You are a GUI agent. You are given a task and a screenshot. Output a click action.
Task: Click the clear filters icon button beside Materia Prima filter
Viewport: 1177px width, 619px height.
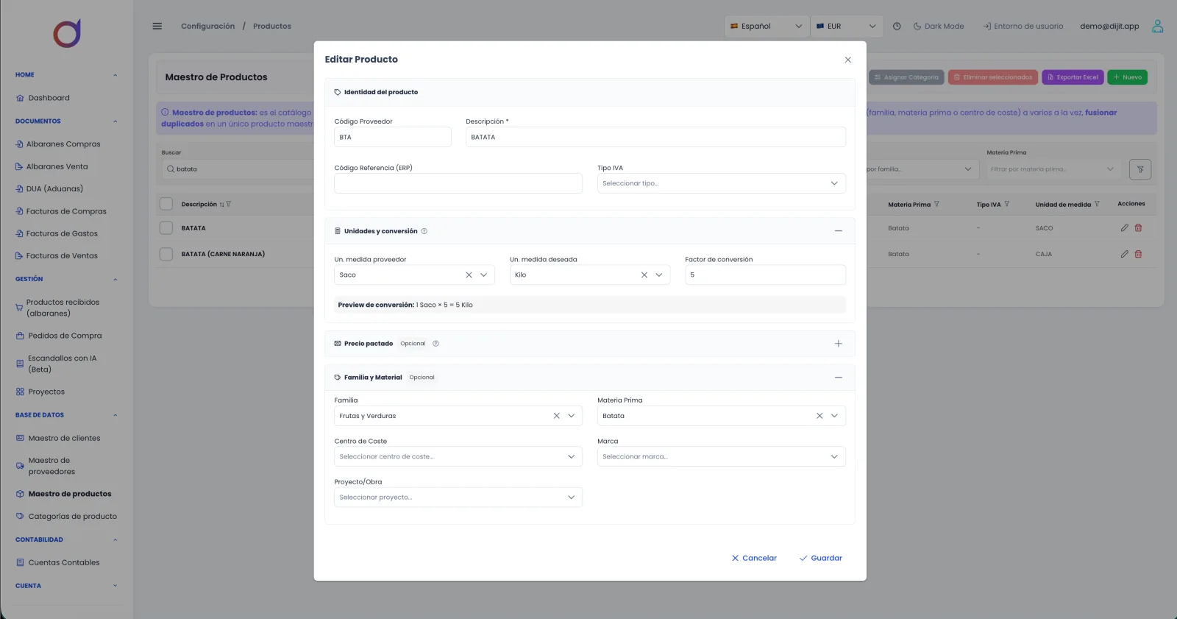tap(1140, 169)
